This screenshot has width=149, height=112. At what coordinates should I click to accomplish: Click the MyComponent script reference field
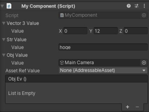[100, 15]
